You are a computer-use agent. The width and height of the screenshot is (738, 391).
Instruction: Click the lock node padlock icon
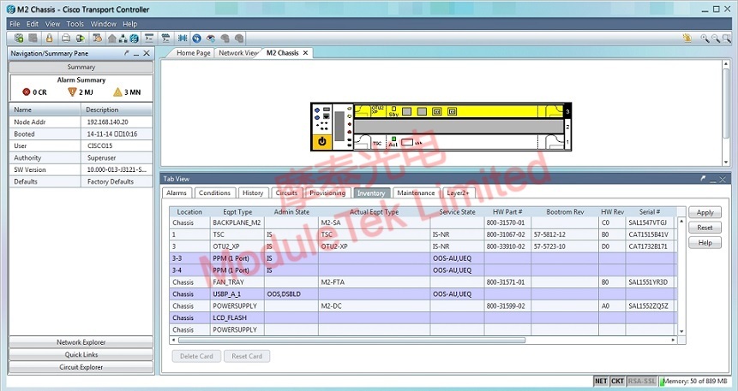coord(49,38)
